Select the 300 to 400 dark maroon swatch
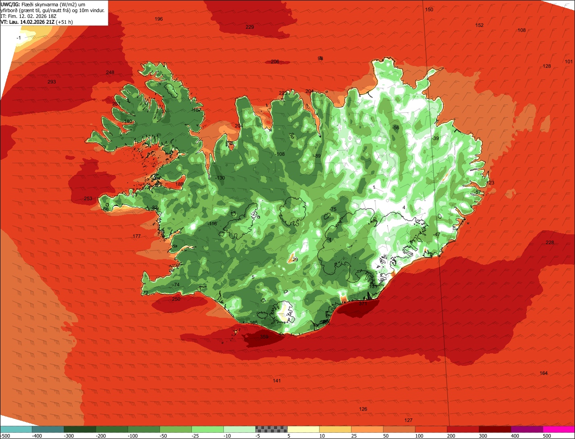 495,429
